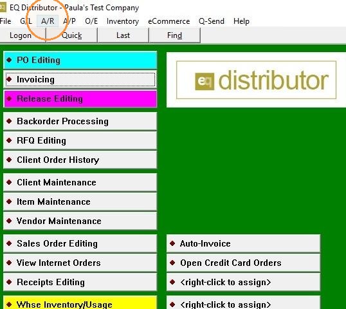Open the Inventory menu
This screenshot has width=346, height=309.
[x=123, y=21]
